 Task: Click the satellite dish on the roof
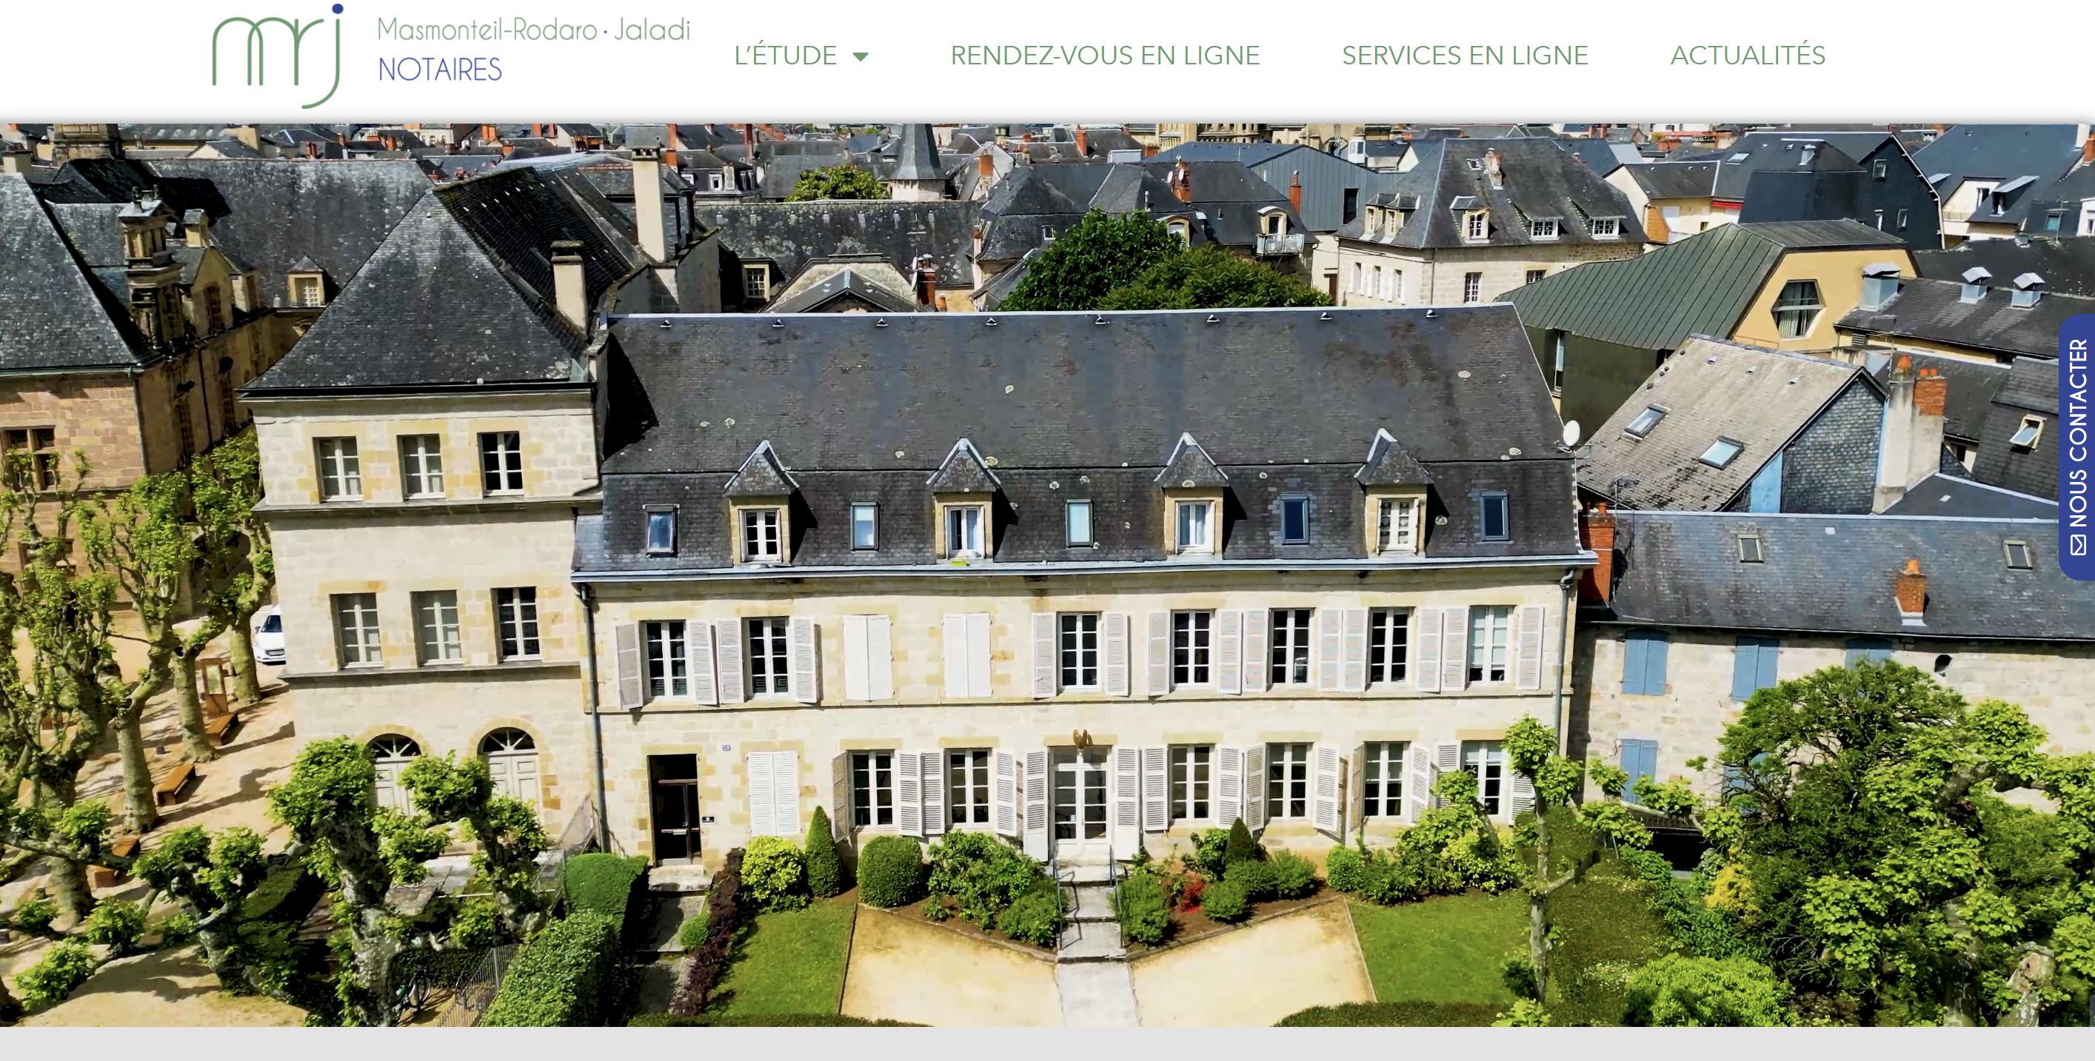pyautogui.click(x=1571, y=432)
